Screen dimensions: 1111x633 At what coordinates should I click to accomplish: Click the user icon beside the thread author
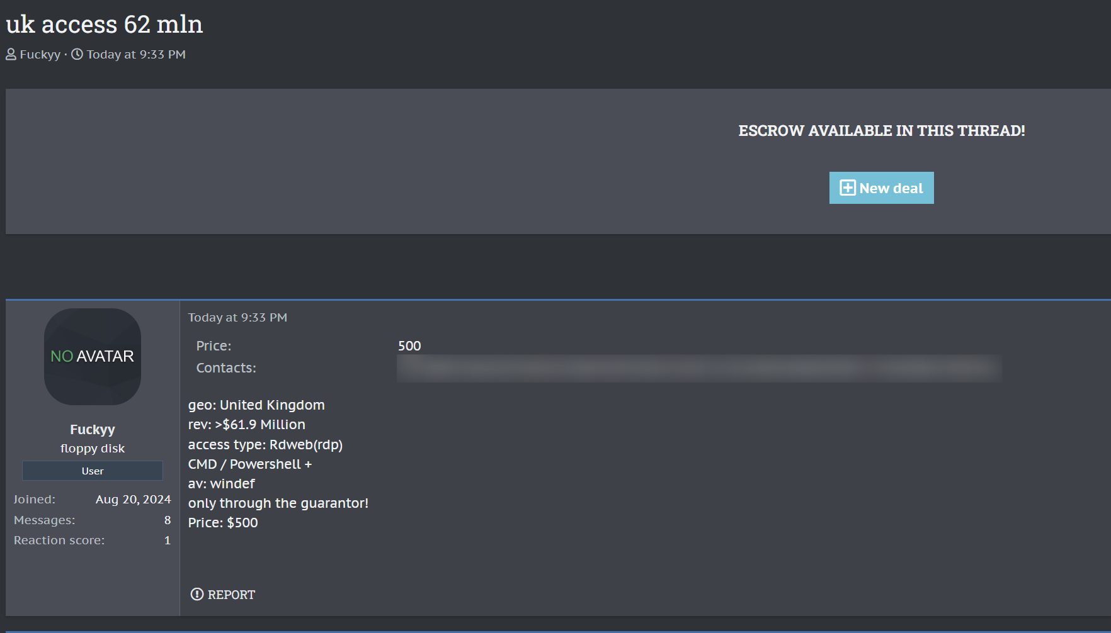tap(11, 55)
